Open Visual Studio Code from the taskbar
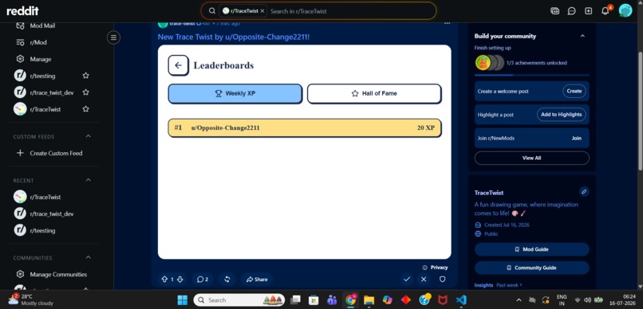Viewport: 643px width, 309px height. [x=461, y=300]
